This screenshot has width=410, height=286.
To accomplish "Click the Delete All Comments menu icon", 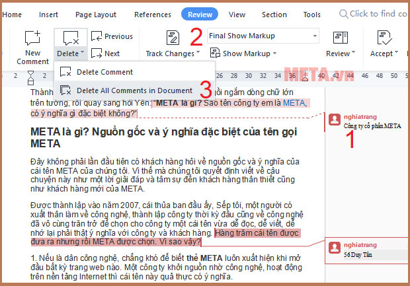I will (x=65, y=90).
